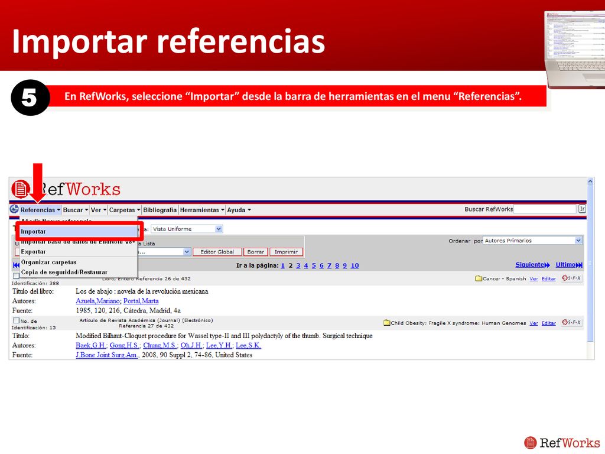Click the RefWorks vertical scrollbar thumb
The image size is (605, 454).
tap(590, 264)
